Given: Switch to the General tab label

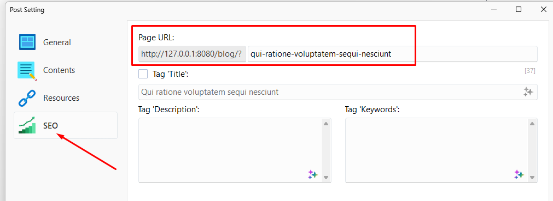Looking at the screenshot, I should click(x=57, y=42).
